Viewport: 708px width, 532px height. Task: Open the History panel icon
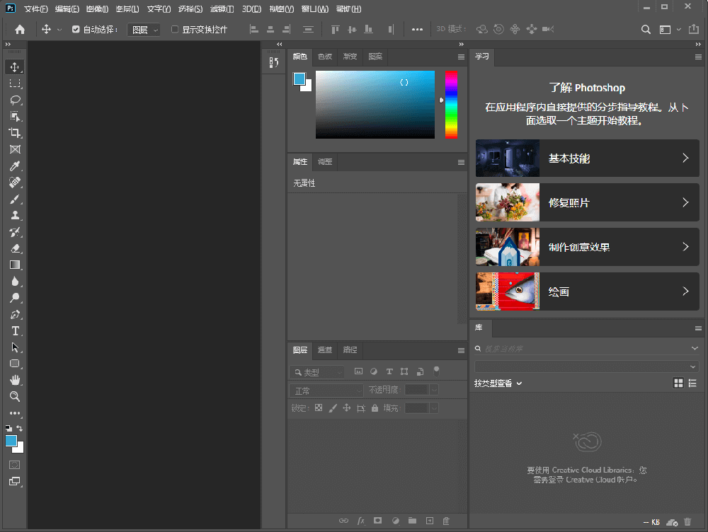tap(273, 63)
